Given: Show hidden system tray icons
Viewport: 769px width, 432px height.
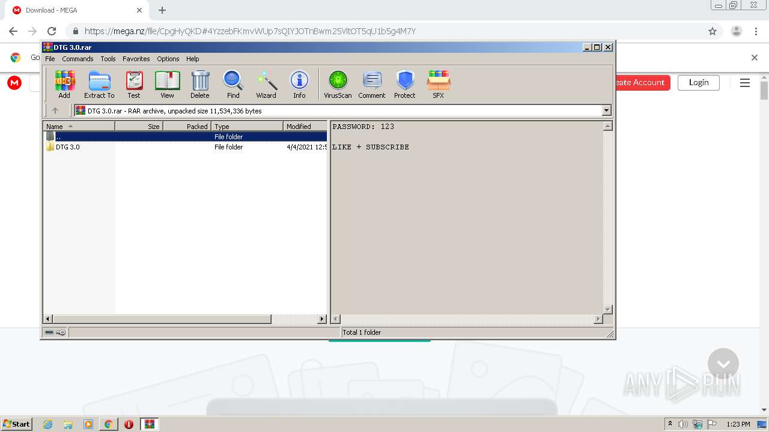Looking at the screenshot, I should coord(670,424).
